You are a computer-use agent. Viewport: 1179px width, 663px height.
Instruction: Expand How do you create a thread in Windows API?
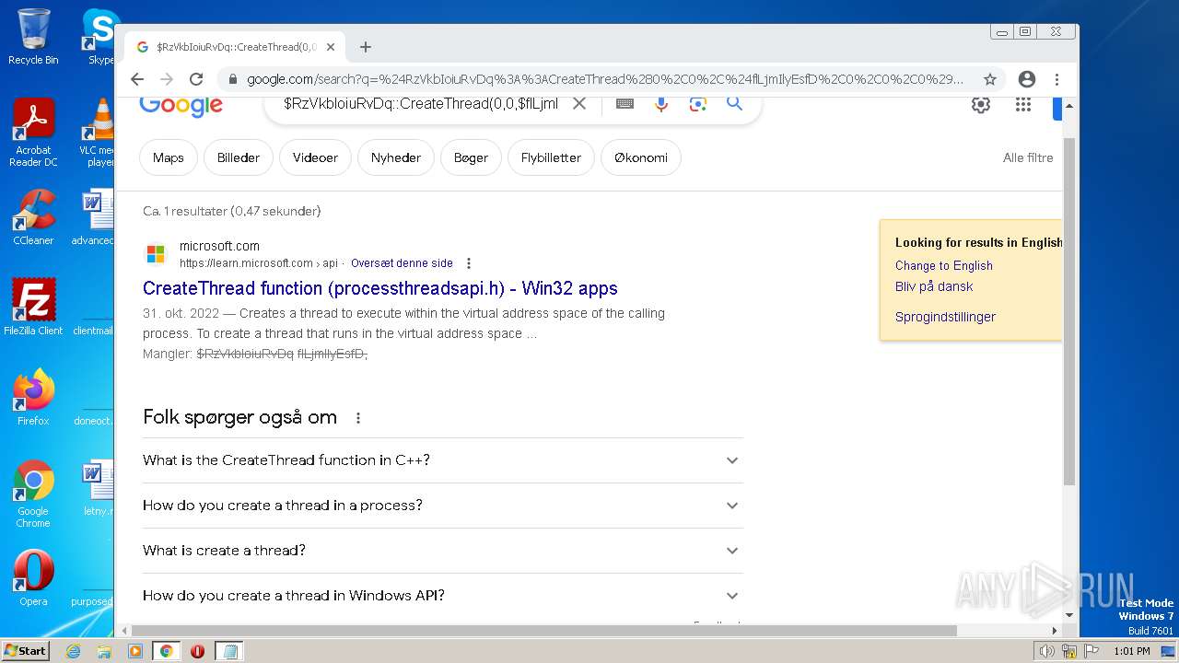click(442, 596)
